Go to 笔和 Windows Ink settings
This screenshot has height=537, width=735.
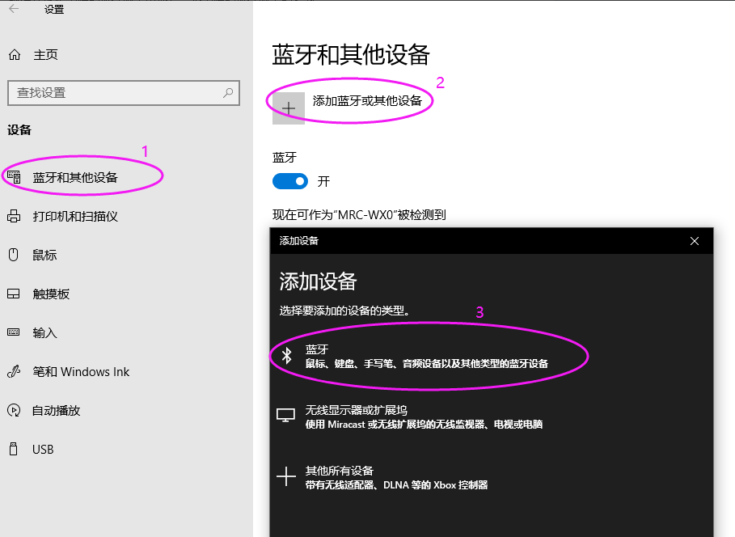click(81, 372)
